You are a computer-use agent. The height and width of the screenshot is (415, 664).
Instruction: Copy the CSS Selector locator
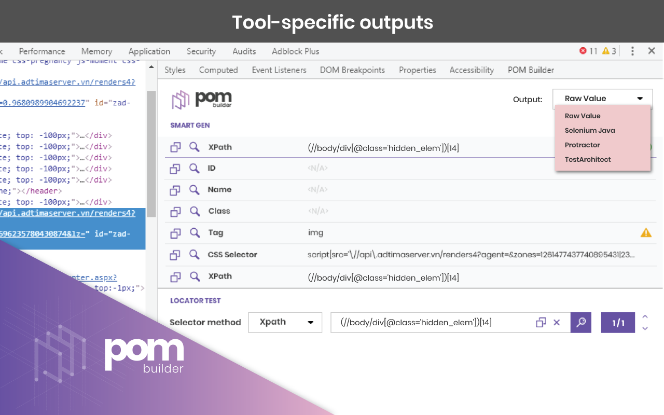click(175, 254)
